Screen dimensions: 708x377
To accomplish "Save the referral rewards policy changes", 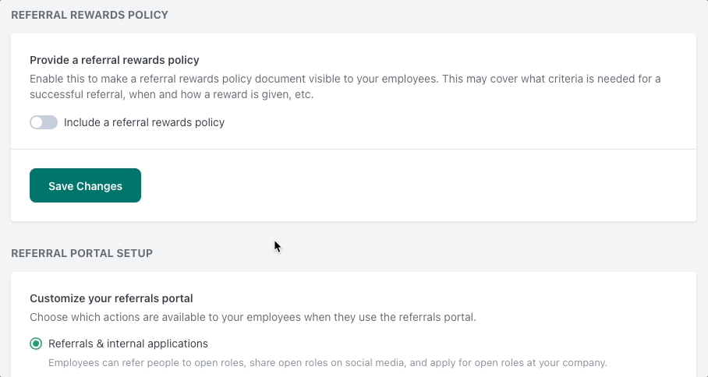I will tap(85, 185).
